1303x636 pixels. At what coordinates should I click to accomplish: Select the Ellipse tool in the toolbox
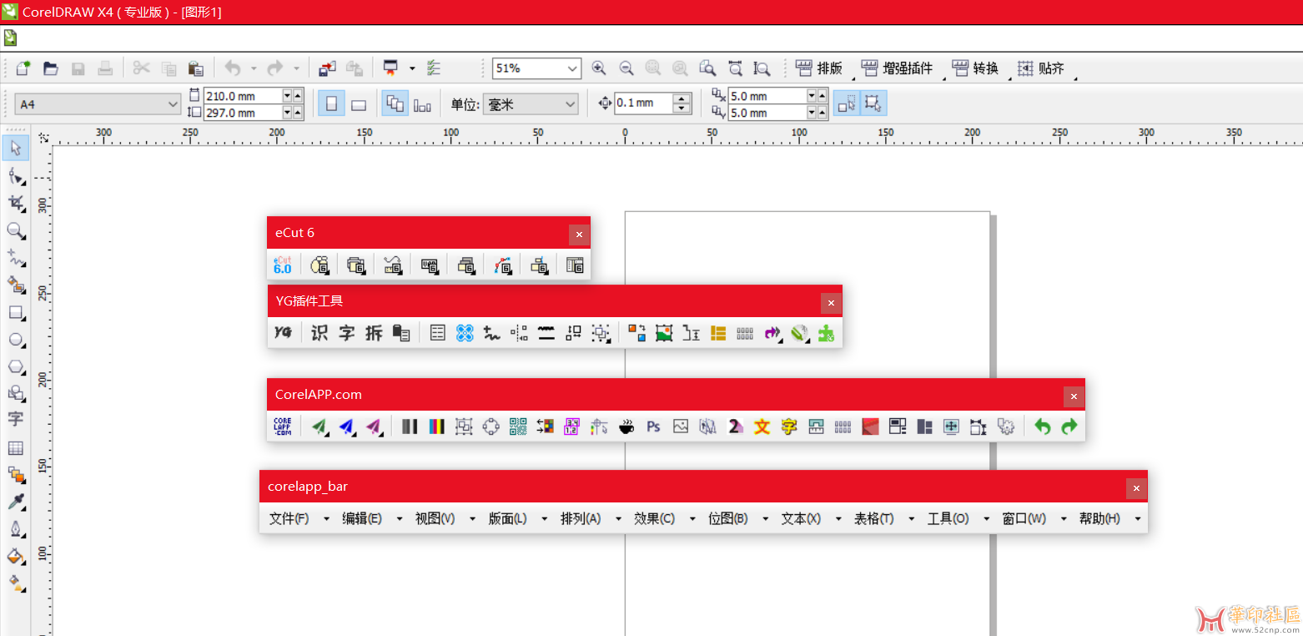click(16, 340)
